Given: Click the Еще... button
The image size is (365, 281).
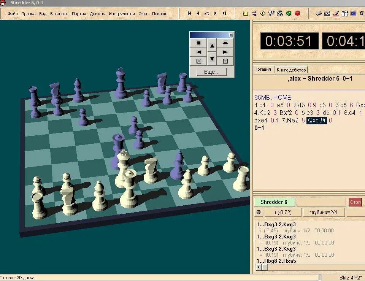Looking at the screenshot, I should pyautogui.click(x=212, y=72).
